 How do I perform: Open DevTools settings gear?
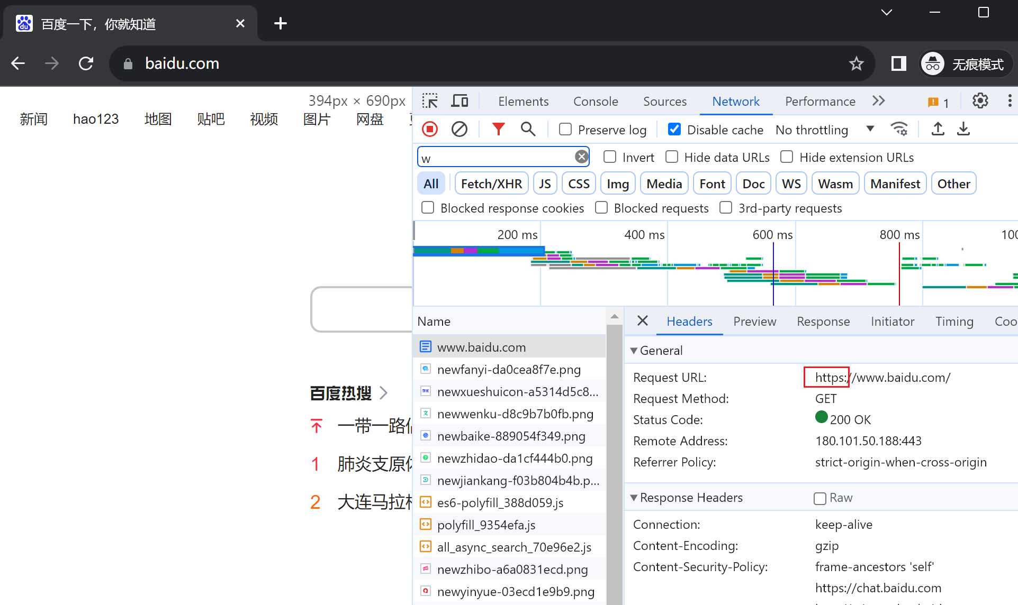coord(980,101)
